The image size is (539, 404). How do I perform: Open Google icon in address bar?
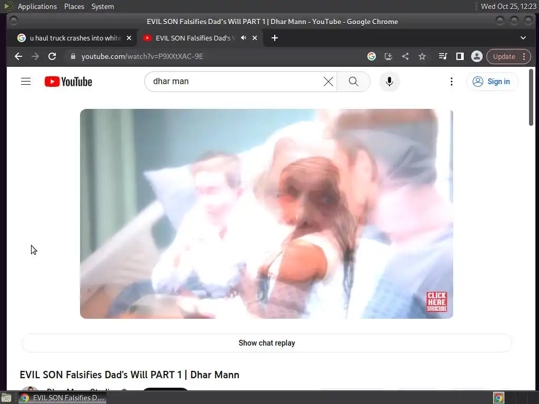click(371, 56)
